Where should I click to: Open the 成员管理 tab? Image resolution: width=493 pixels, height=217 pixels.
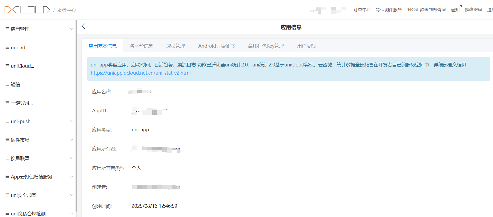[x=175, y=46]
